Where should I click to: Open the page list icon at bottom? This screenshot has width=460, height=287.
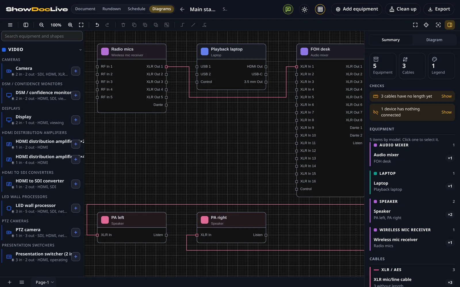pyautogui.click(x=22, y=282)
